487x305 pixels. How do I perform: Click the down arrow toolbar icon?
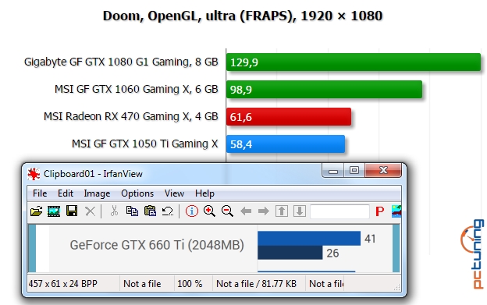click(300, 211)
